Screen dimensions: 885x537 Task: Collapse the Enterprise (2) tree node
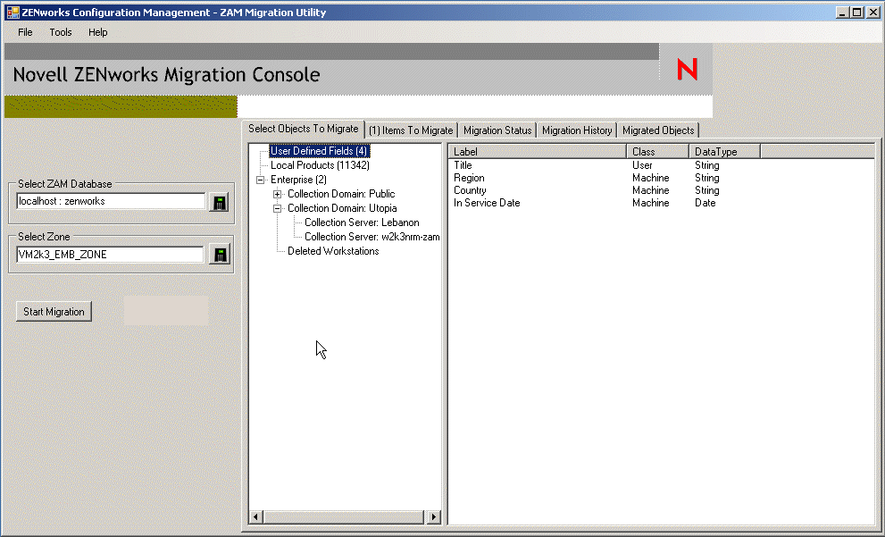click(261, 180)
